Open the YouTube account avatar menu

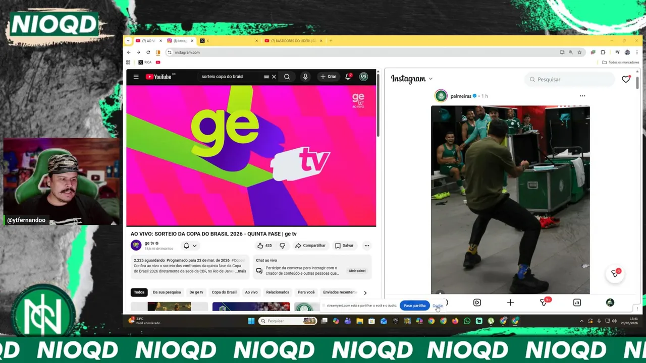[x=363, y=77]
